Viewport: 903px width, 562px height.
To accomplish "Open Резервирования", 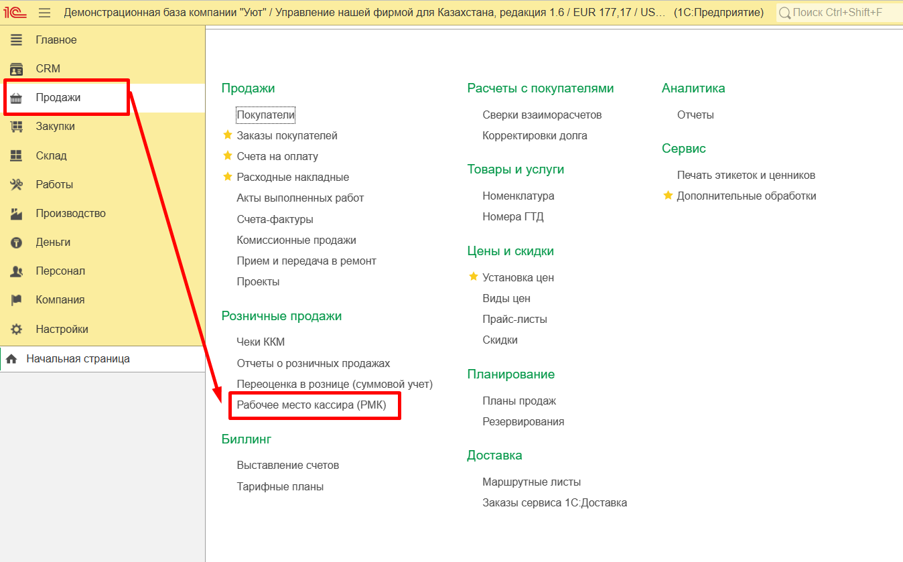I will tap(523, 422).
